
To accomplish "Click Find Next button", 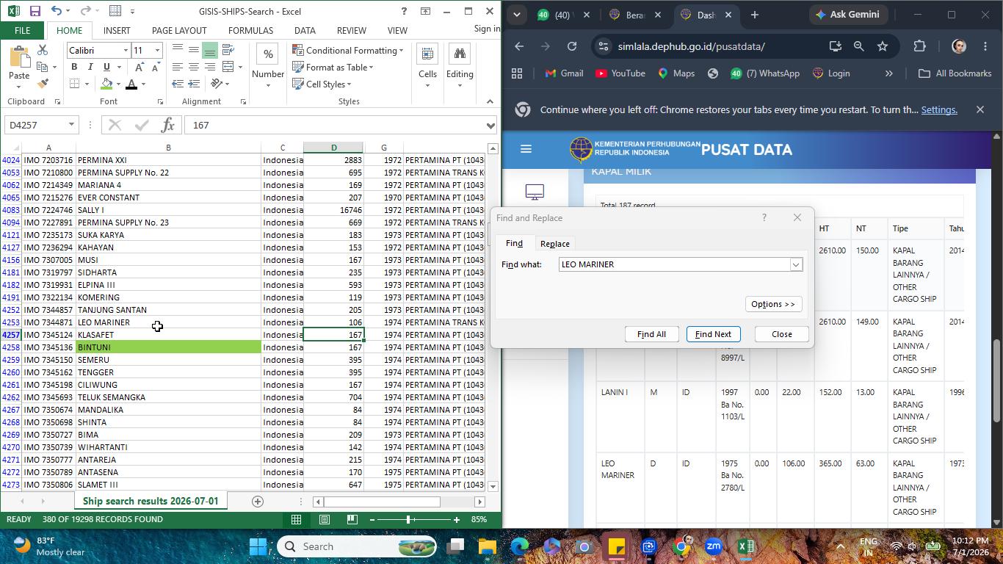I will (713, 334).
